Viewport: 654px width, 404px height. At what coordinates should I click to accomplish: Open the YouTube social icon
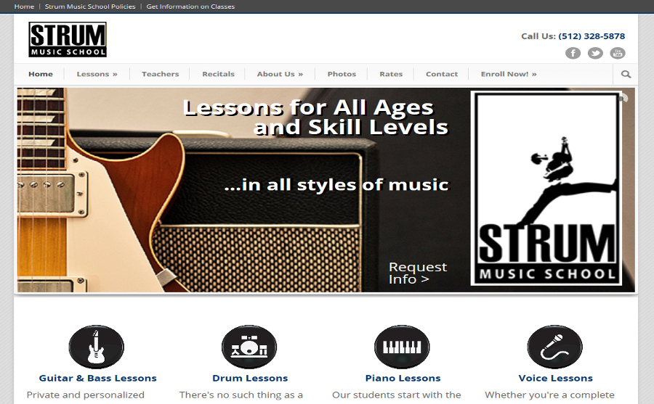click(x=618, y=53)
